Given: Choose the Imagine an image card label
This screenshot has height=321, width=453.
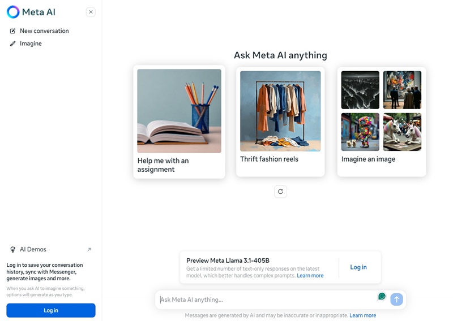Looking at the screenshot, I should 368,159.
